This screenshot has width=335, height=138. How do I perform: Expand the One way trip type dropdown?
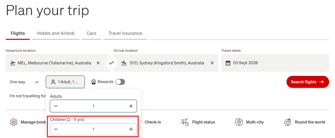[x=24, y=82]
